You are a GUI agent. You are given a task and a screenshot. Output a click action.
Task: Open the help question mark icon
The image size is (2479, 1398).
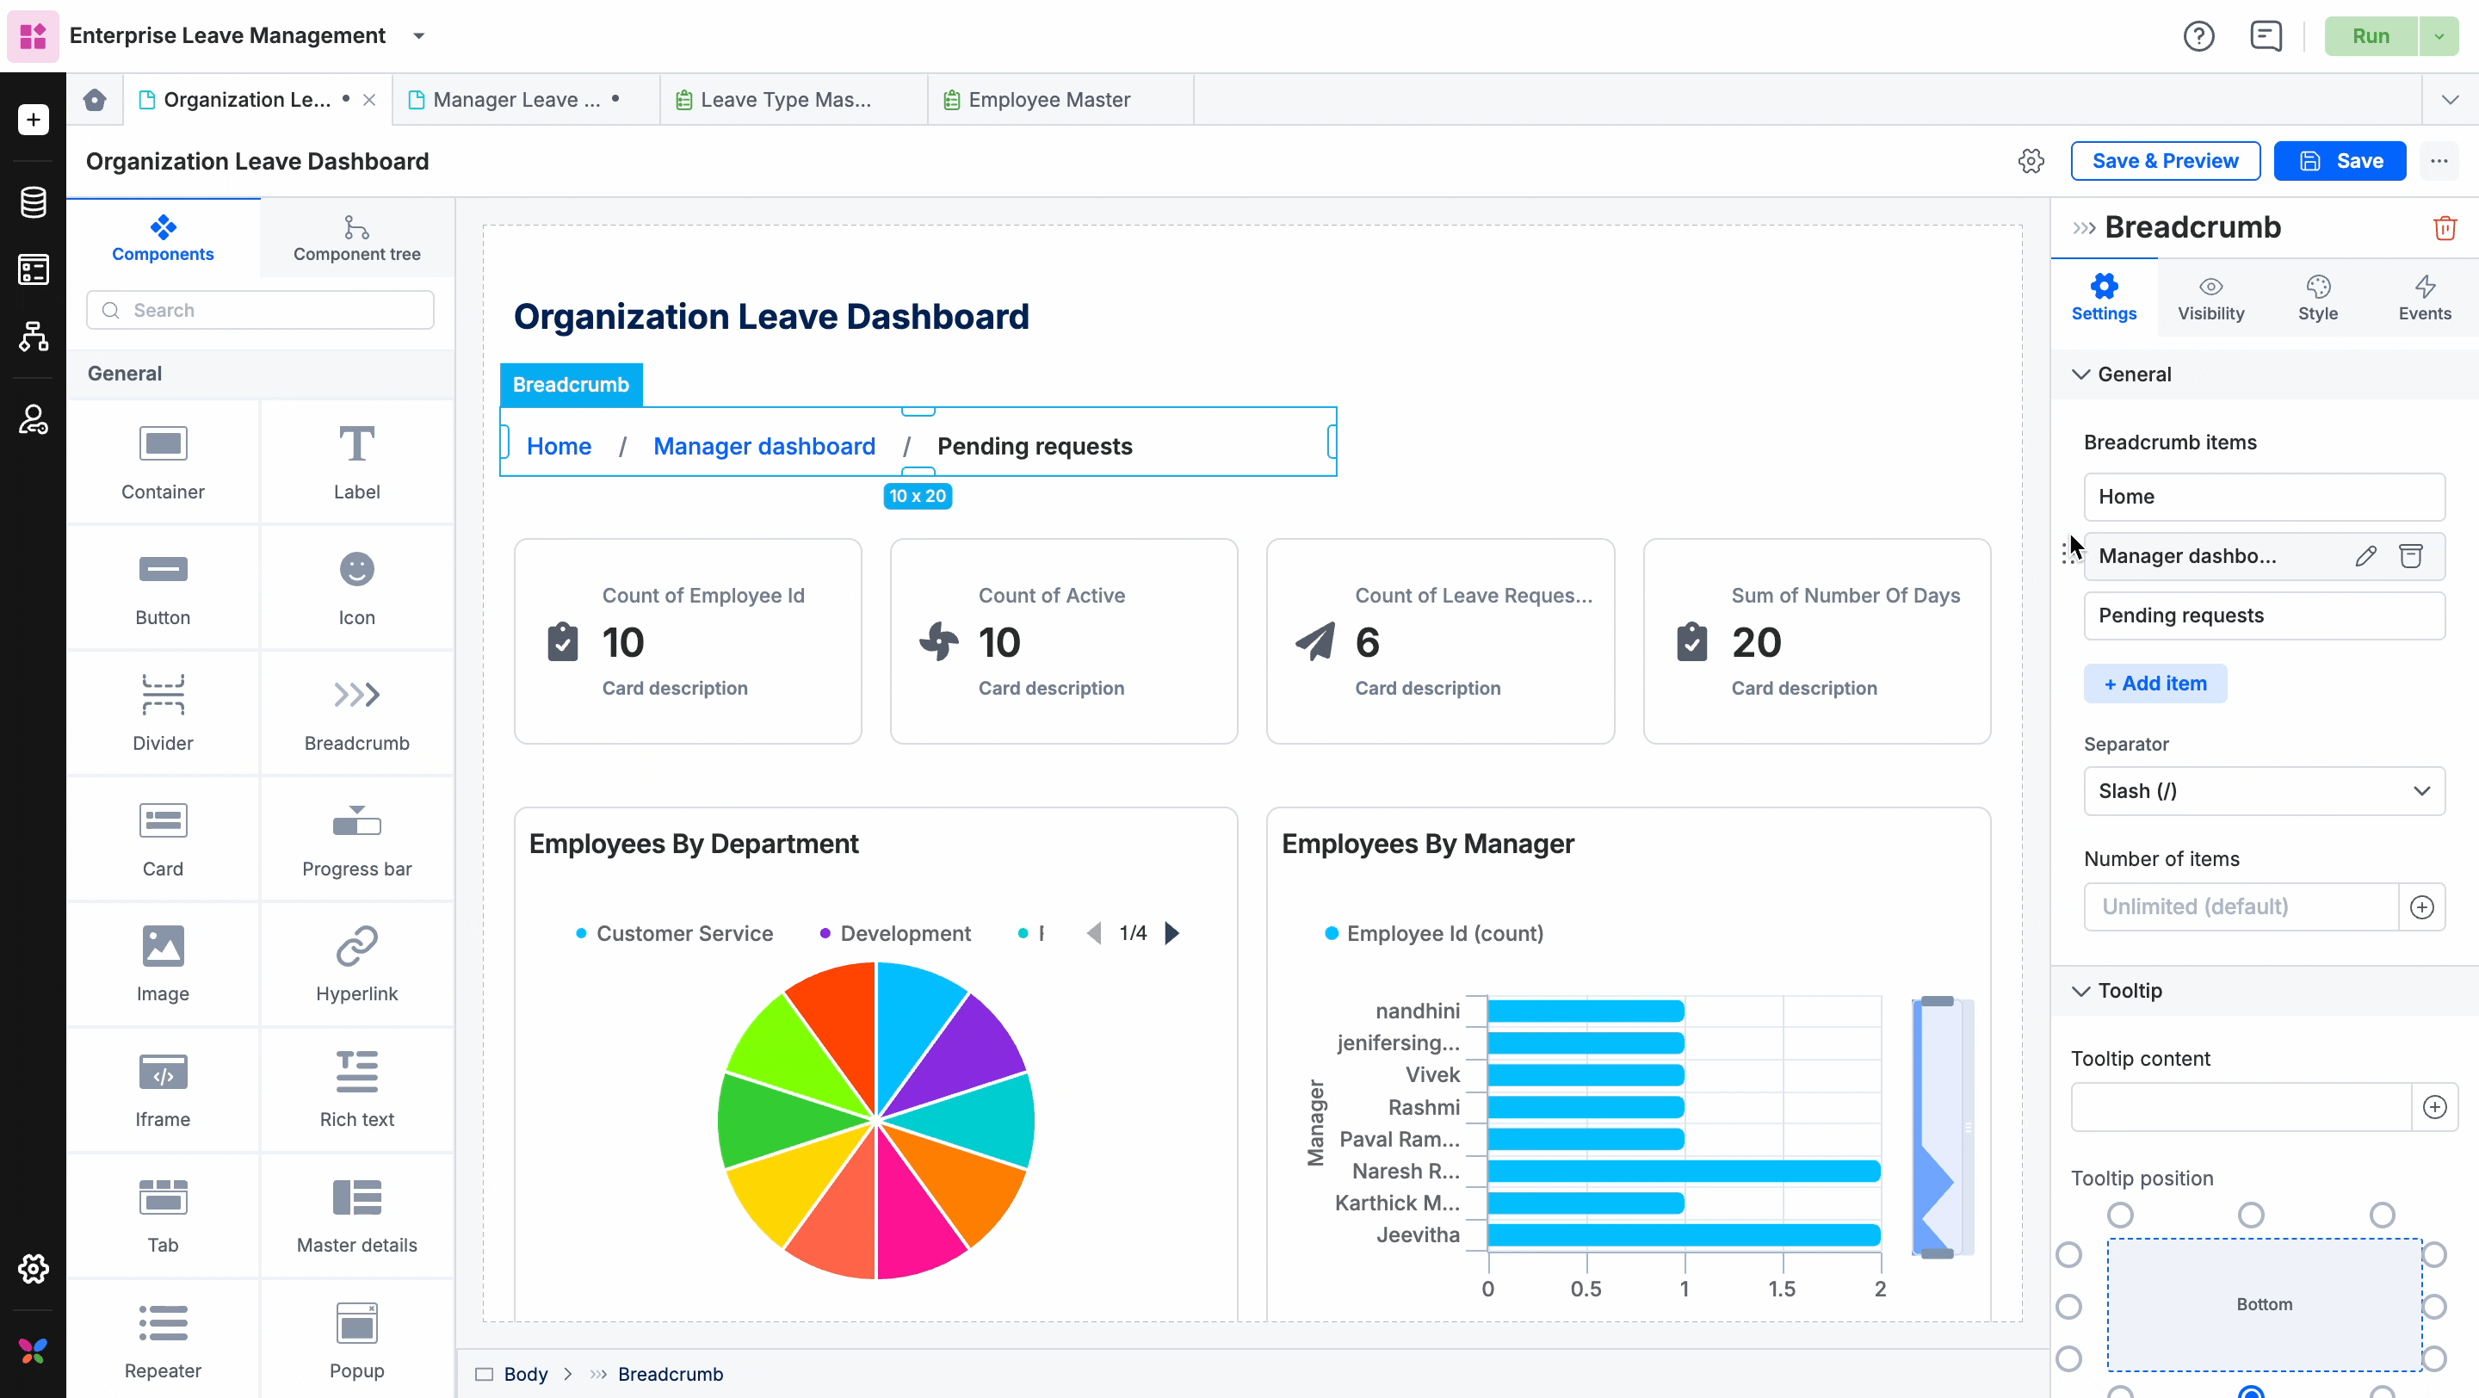pyautogui.click(x=2198, y=36)
